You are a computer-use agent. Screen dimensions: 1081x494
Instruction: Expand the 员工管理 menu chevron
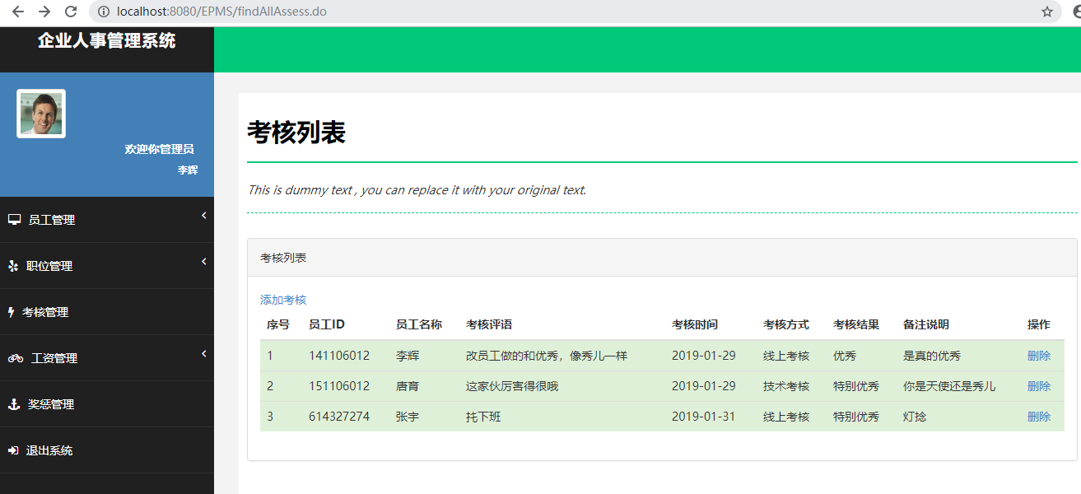pyautogui.click(x=203, y=215)
